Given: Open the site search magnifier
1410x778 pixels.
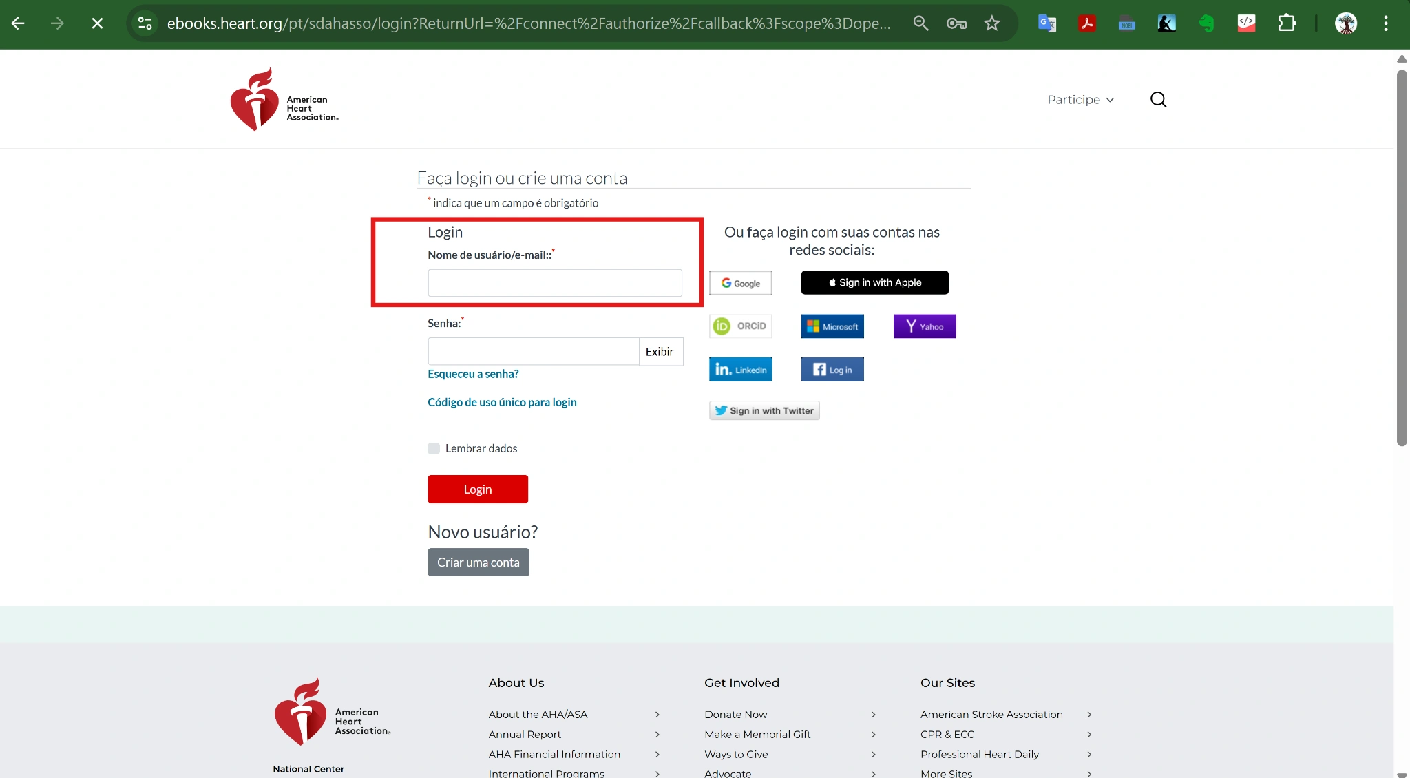Looking at the screenshot, I should [1159, 99].
